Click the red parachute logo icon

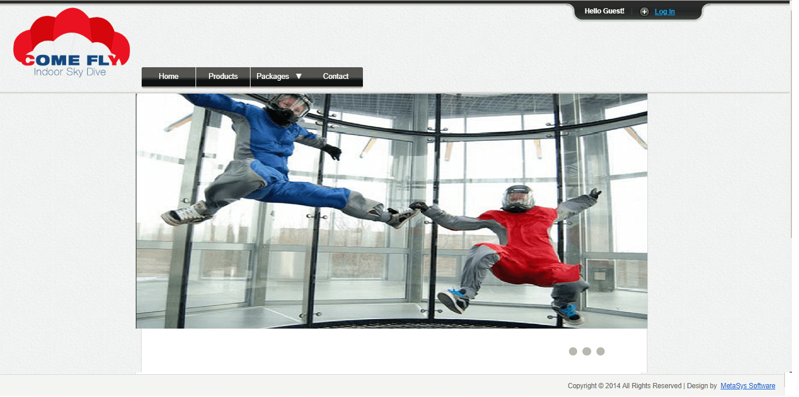point(70,32)
